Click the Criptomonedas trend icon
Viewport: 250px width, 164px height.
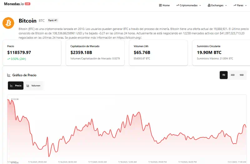pyautogui.click(x=177, y=5)
